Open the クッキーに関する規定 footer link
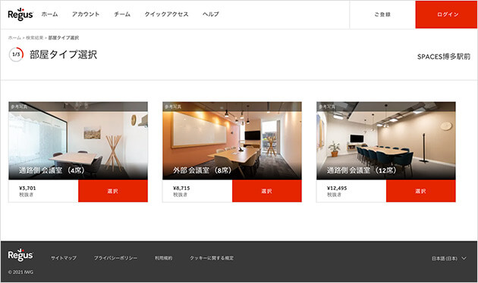 (212, 258)
